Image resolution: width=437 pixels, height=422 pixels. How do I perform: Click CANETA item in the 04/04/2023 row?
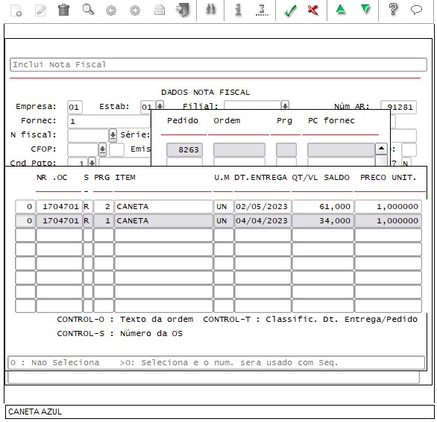[x=163, y=221]
